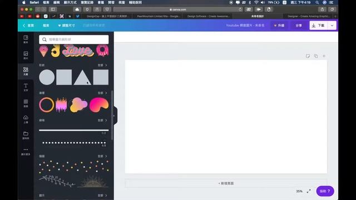Add the gray triangle shape
This screenshot has width=356, height=200.
(82, 77)
